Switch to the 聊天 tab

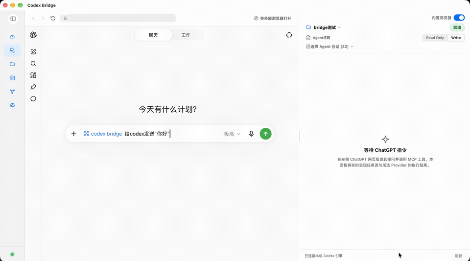click(x=153, y=35)
